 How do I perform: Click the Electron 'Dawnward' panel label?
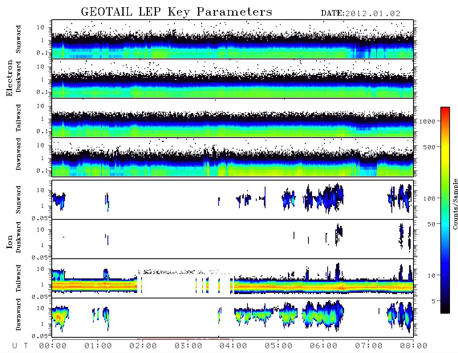pyautogui.click(x=18, y=154)
